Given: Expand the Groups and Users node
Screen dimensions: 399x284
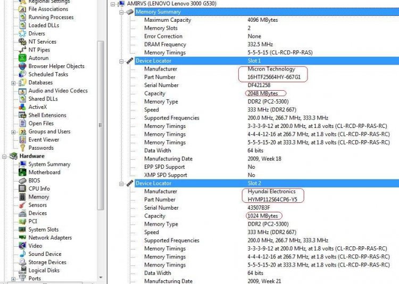Looking at the screenshot, I should tap(13, 132).
